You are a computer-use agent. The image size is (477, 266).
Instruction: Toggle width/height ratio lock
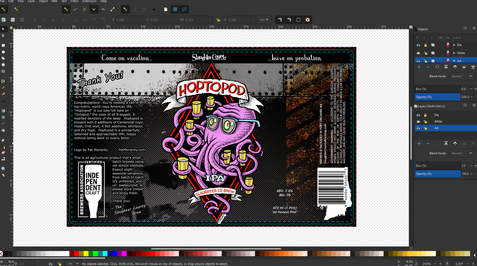click(x=218, y=20)
